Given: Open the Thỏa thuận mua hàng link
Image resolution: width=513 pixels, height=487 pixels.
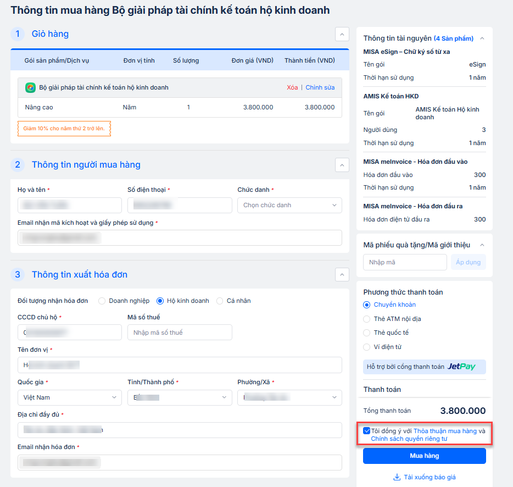Looking at the screenshot, I should [x=445, y=431].
